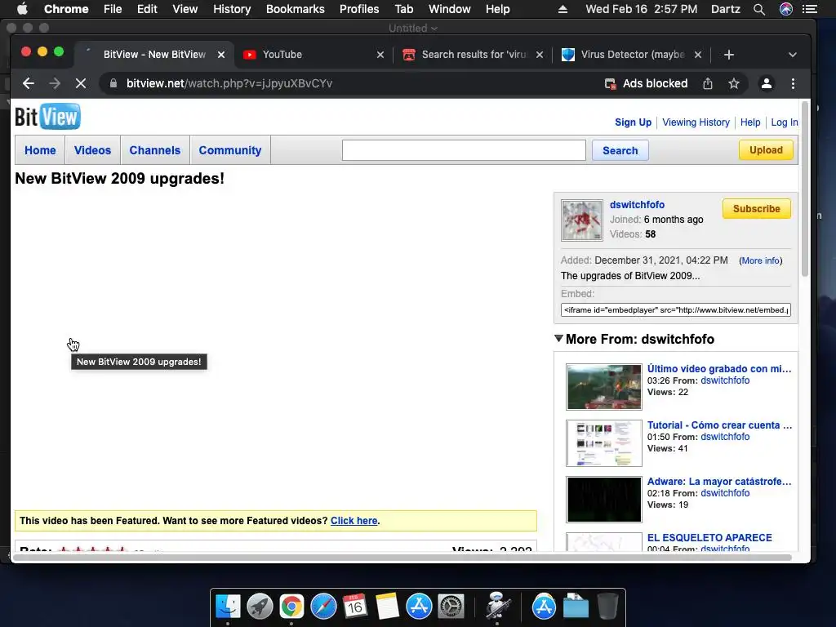Open the Ads blocked indicator
This screenshot has height=627, width=836.
coord(646,84)
